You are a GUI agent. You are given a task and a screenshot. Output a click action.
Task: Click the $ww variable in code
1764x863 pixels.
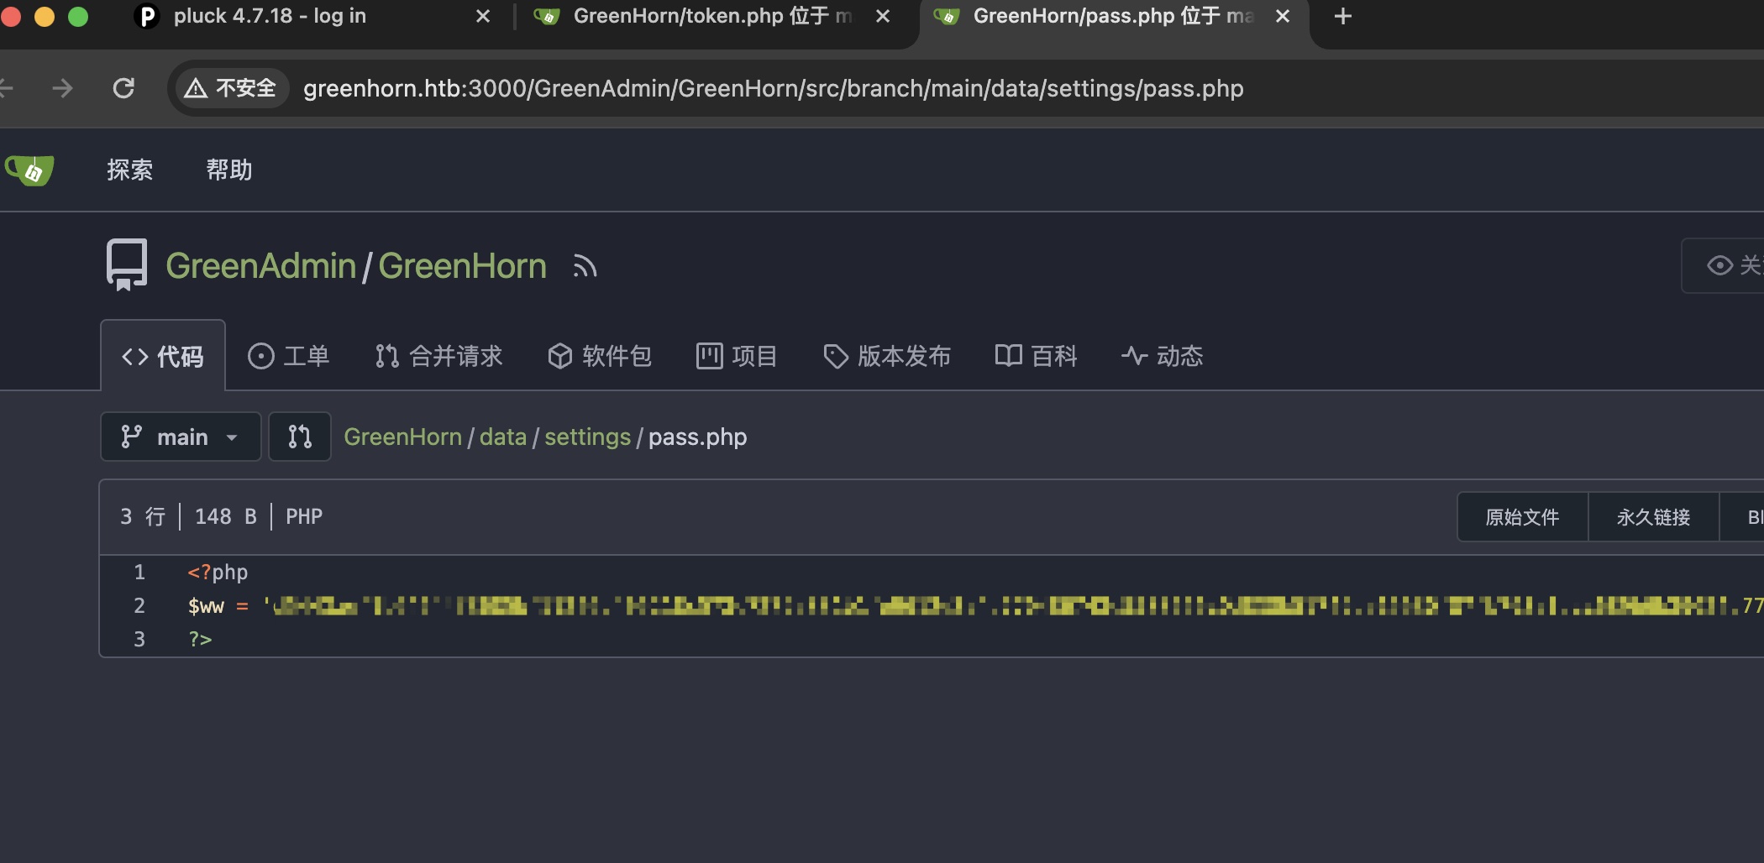[206, 606]
